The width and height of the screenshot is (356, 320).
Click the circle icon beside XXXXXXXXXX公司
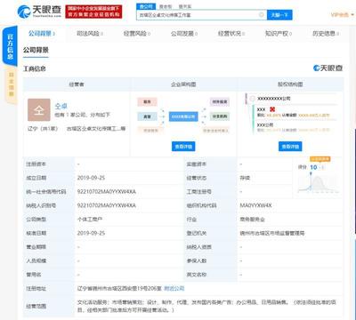(x=253, y=99)
